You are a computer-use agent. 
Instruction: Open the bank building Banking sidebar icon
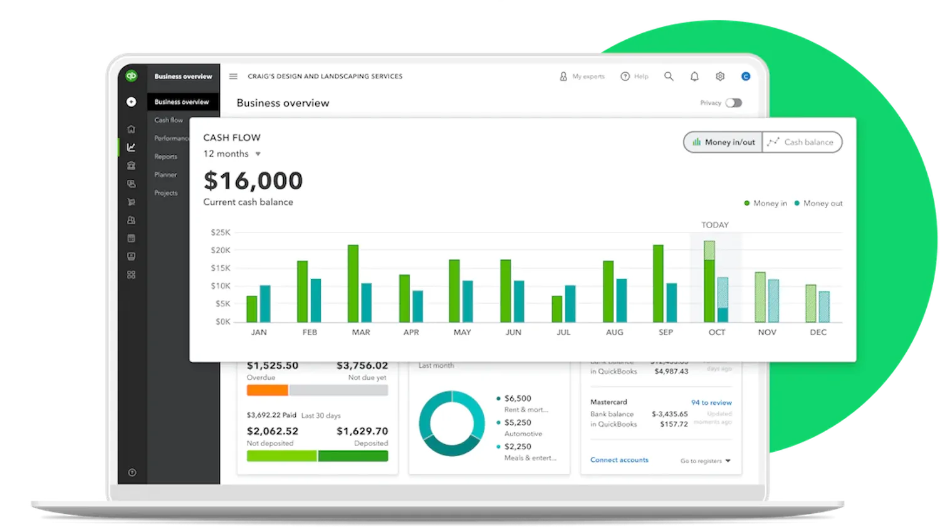coord(131,165)
